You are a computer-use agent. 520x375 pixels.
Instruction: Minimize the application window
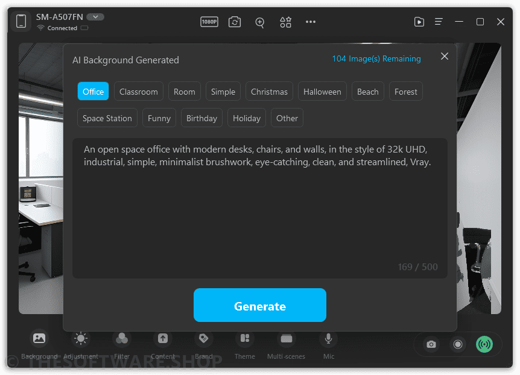click(x=459, y=22)
